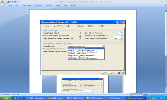This screenshot has height=100, width=167.
Task: Open the Home ribbon tab
Action: tap(10, 5)
